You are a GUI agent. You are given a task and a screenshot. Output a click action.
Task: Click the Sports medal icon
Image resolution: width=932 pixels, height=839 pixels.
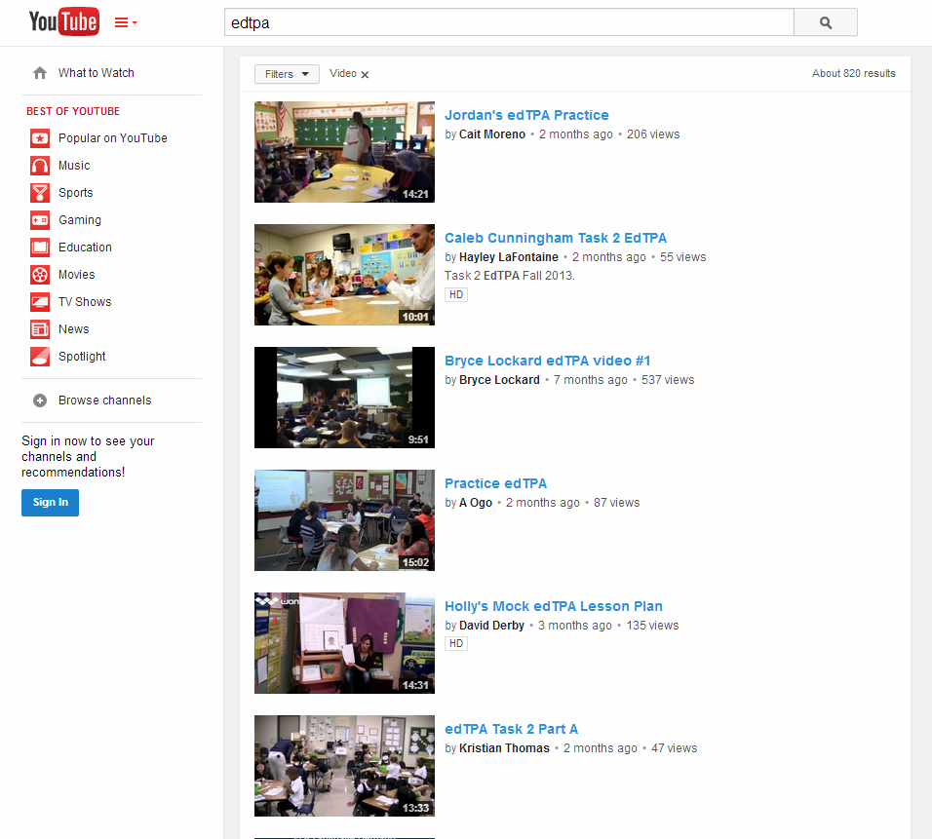40,193
